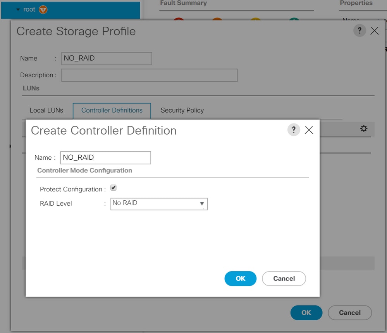Open the gear settings icon in the table header
This screenshot has width=387, height=333.
(363, 128)
